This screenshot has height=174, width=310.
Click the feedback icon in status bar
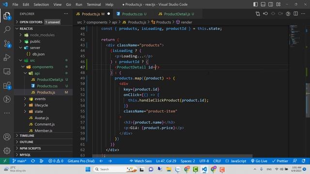pos(295,161)
